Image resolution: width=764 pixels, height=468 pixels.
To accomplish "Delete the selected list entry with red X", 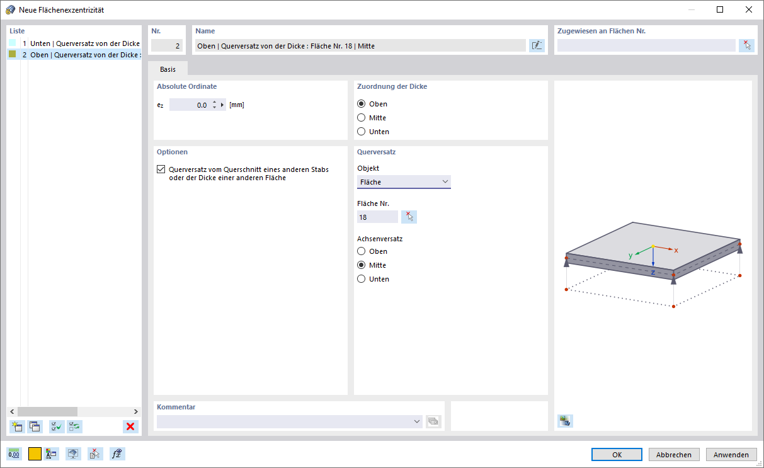I will point(130,426).
